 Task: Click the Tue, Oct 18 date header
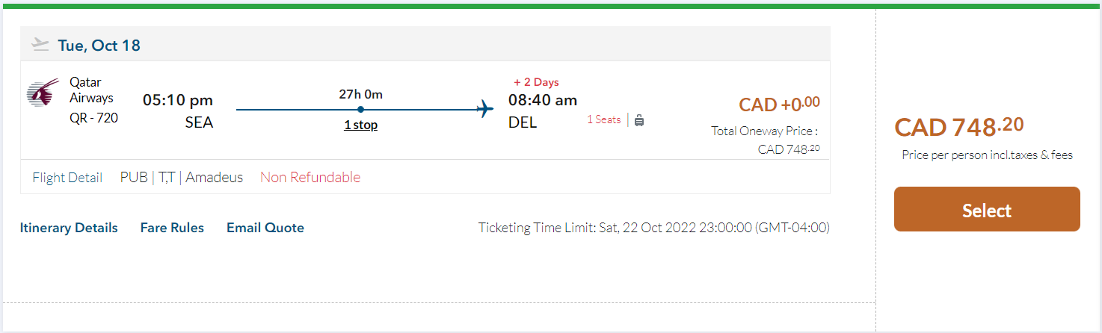pyautogui.click(x=99, y=46)
